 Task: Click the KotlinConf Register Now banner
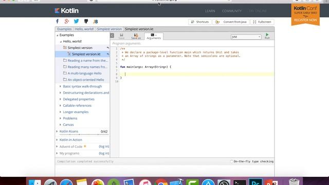pyautogui.click(x=305, y=14)
